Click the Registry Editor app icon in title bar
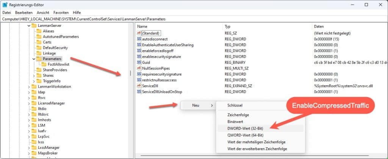 (x=5, y=5)
